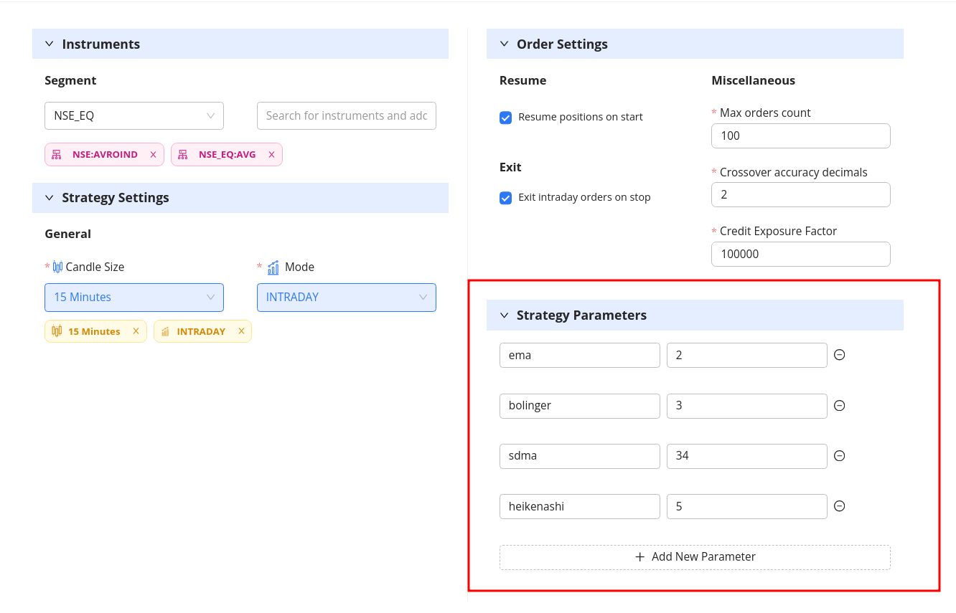Click the Miscellaneous heading
956x613 pixels.
tap(753, 80)
